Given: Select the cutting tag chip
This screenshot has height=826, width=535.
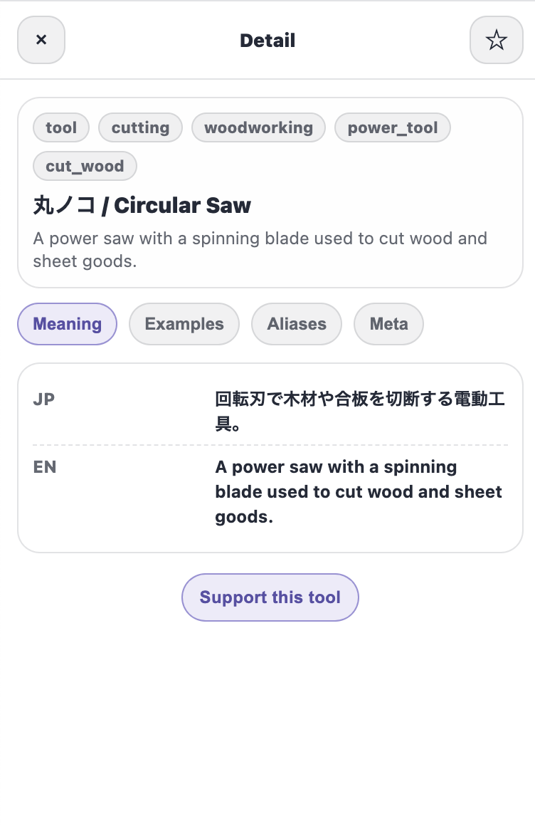Looking at the screenshot, I should 140,127.
